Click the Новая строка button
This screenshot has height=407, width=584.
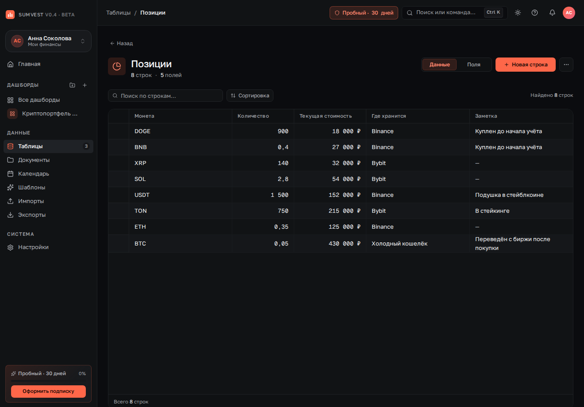tap(526, 65)
